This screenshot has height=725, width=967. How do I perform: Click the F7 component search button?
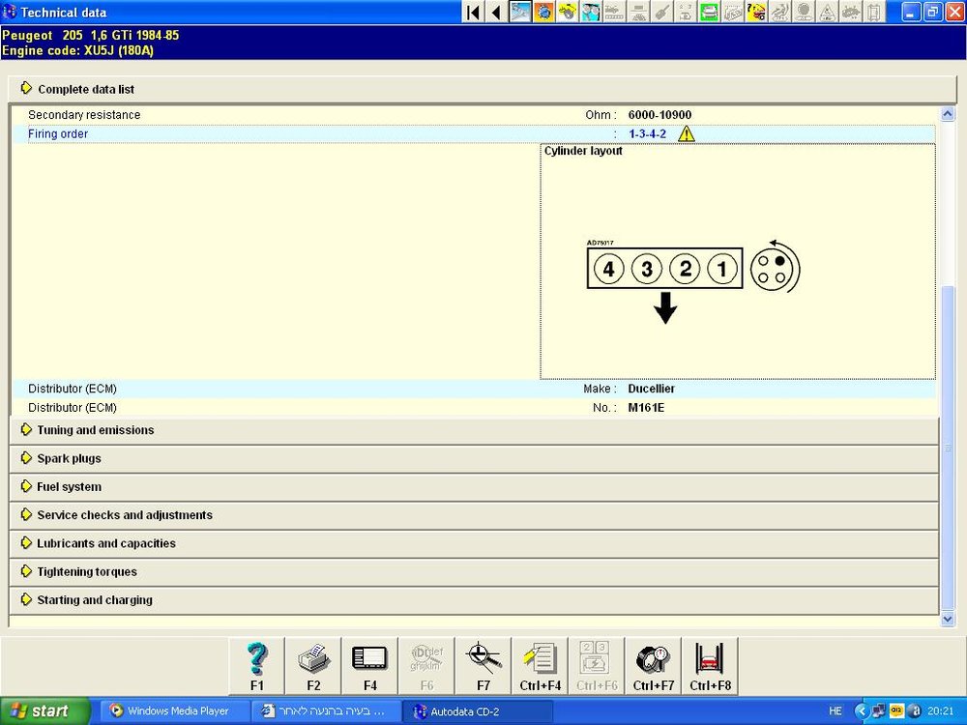pos(483,666)
